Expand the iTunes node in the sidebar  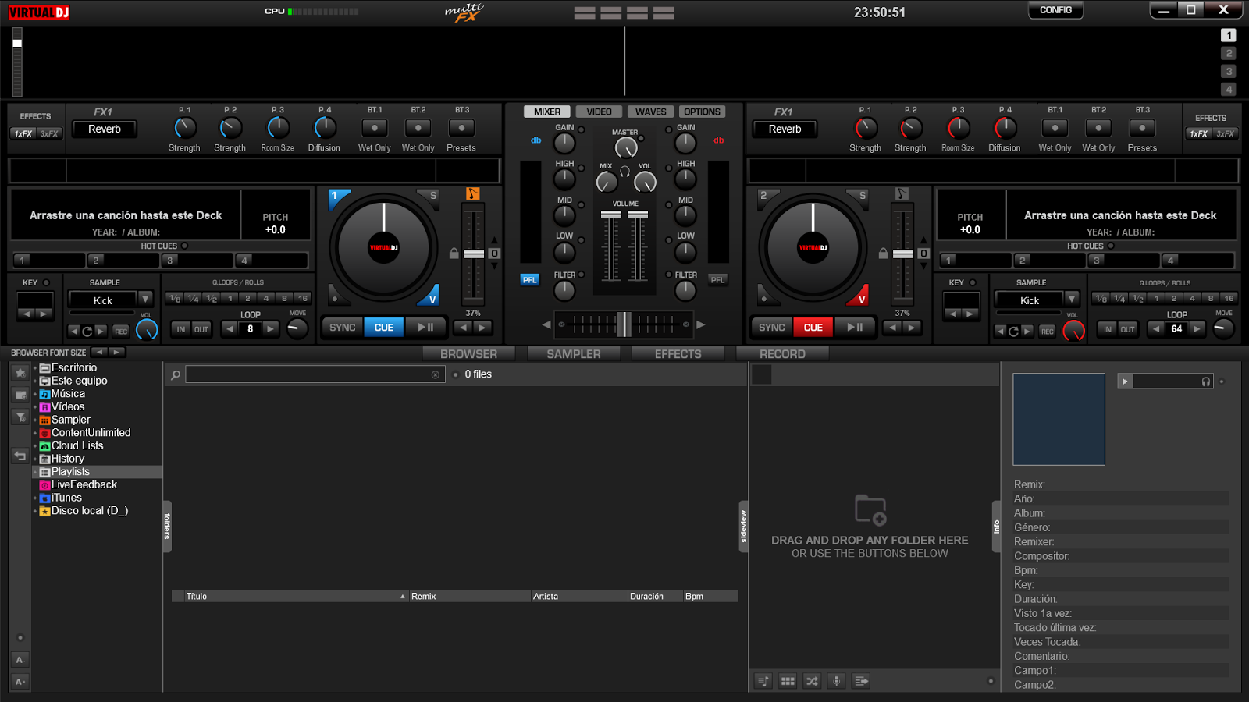click(x=37, y=497)
